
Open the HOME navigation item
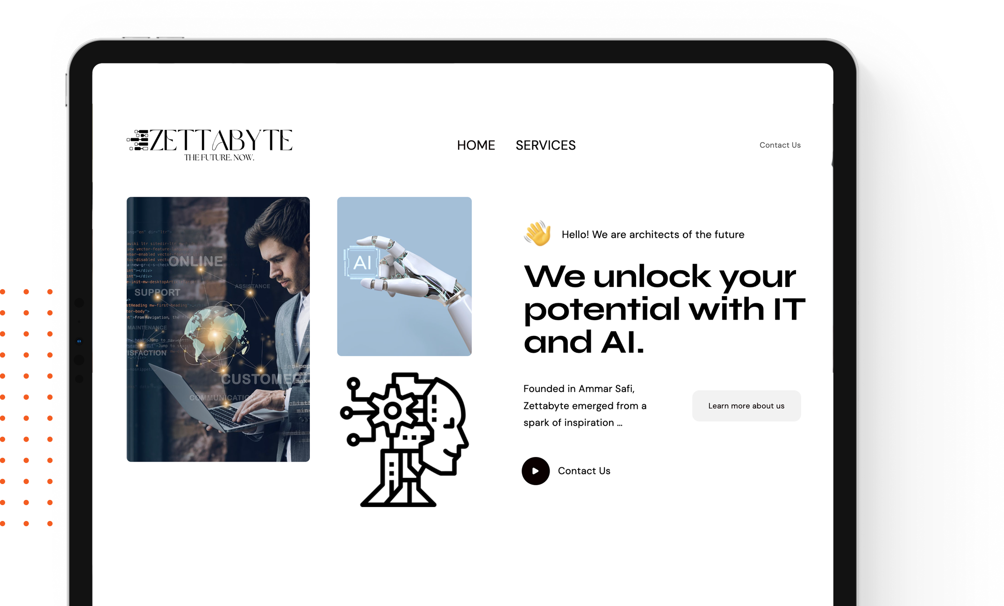pos(476,145)
